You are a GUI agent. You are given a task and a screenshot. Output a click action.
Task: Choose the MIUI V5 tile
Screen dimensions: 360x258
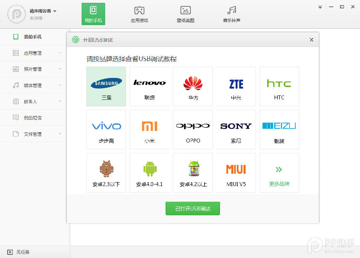(236, 173)
